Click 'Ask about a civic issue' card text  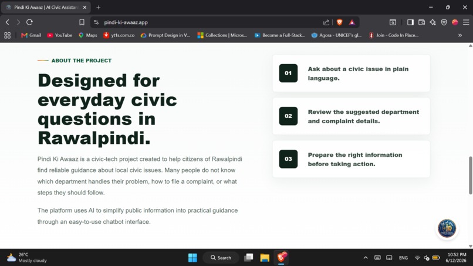pyautogui.click(x=358, y=73)
